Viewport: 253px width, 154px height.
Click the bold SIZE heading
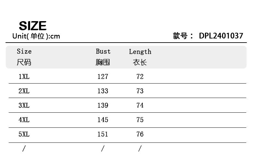pos(33,26)
